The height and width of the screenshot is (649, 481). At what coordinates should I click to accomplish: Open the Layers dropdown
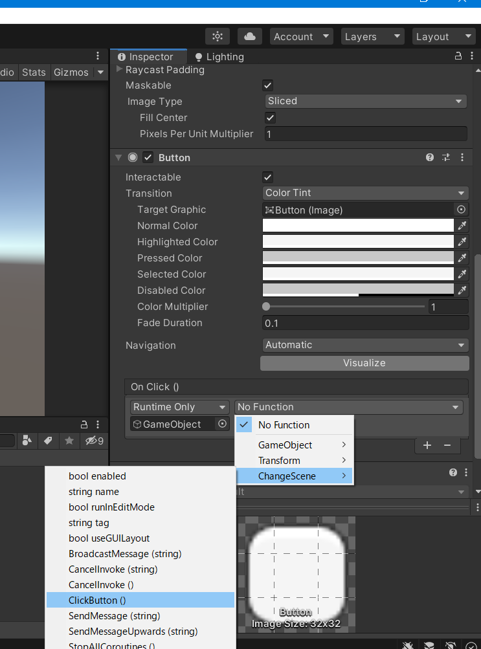372,36
